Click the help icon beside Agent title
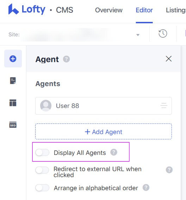This screenshot has width=186, height=200. [66, 59]
